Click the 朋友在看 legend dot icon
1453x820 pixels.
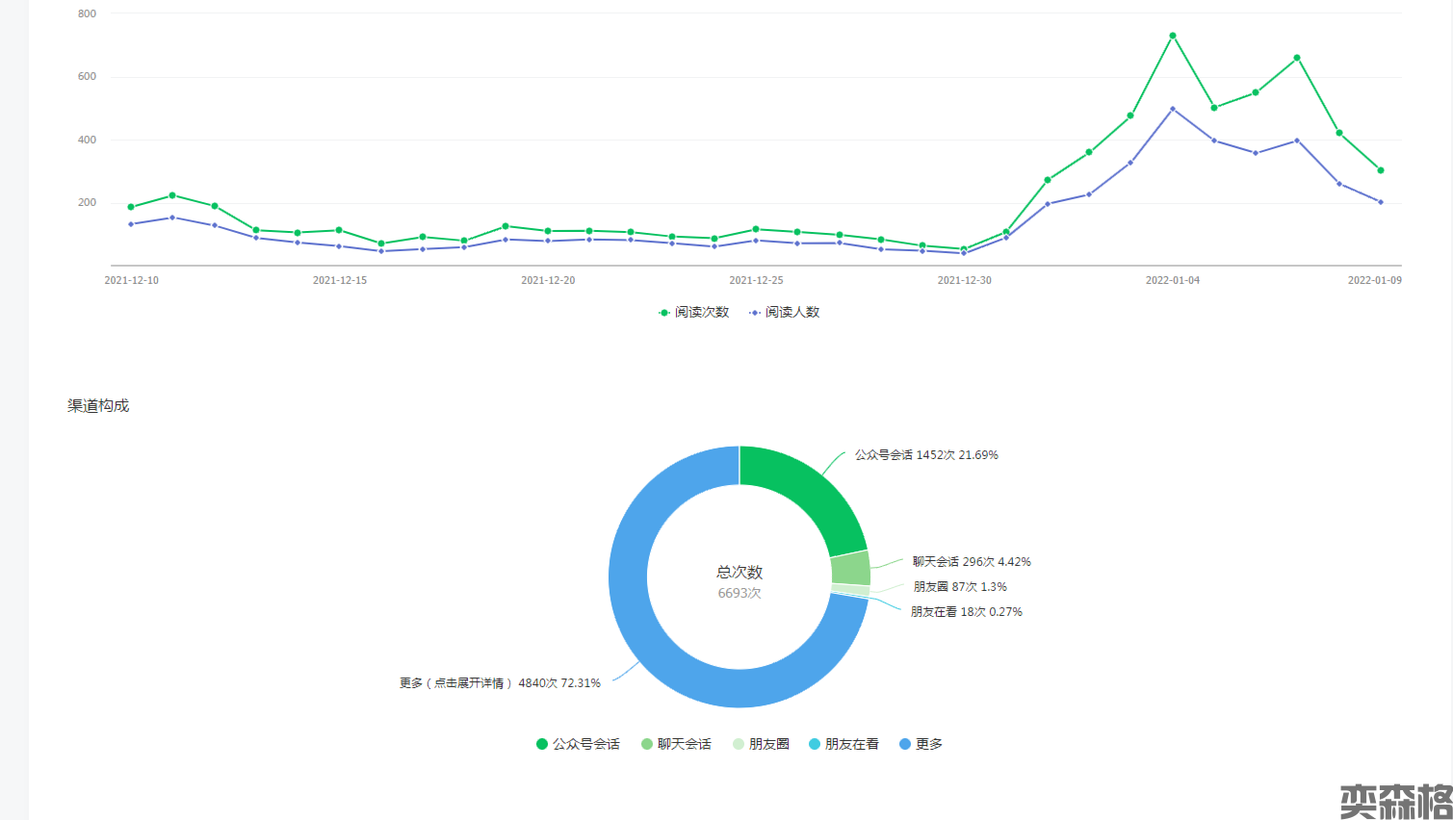pyautogui.click(x=815, y=744)
